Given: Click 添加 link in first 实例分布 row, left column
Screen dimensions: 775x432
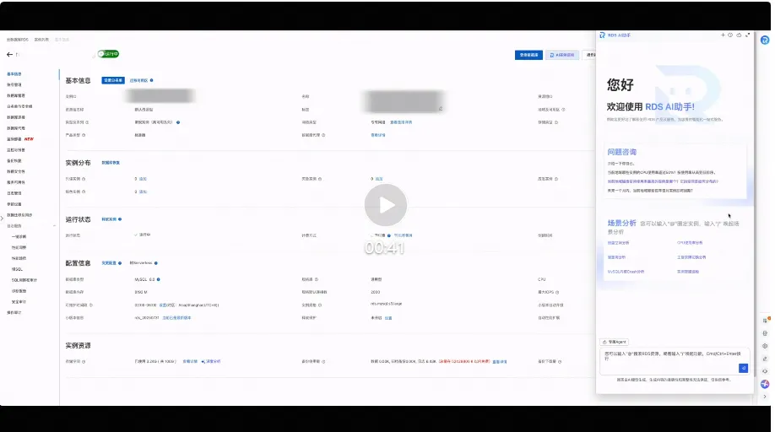Looking at the screenshot, I should 143,179.
